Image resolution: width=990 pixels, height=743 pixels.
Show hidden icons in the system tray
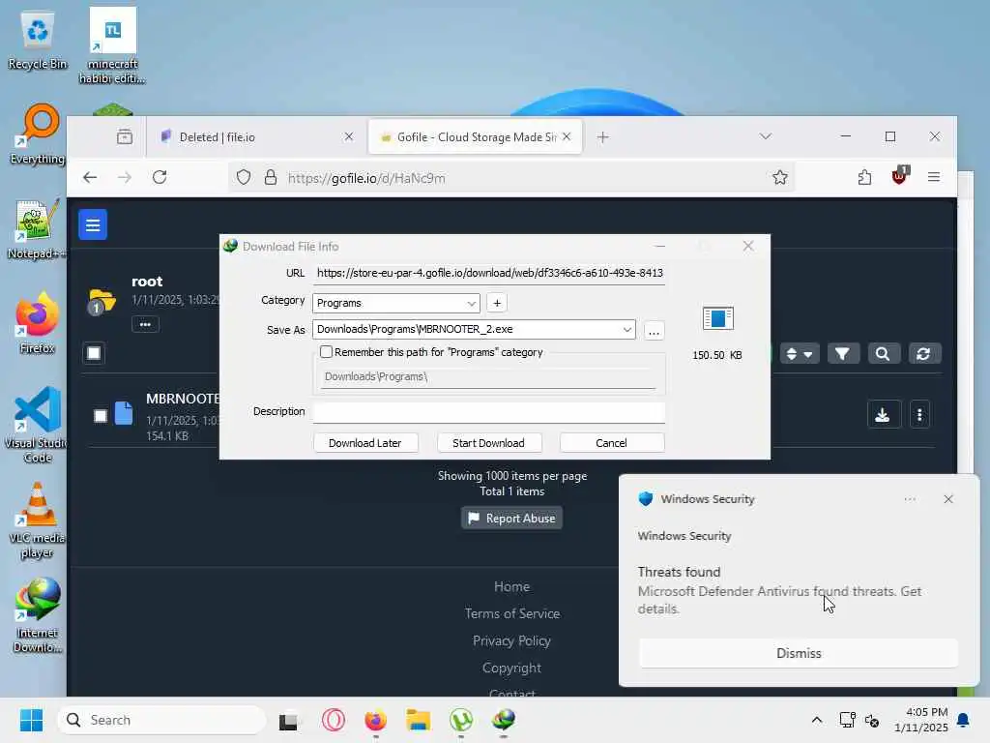tap(816, 720)
